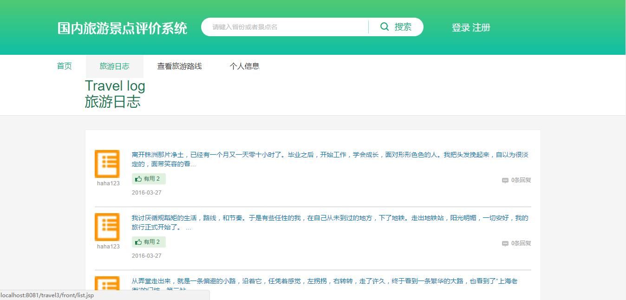Switch to the 个人信息 tab
The image size is (626, 300).
coord(244,66)
